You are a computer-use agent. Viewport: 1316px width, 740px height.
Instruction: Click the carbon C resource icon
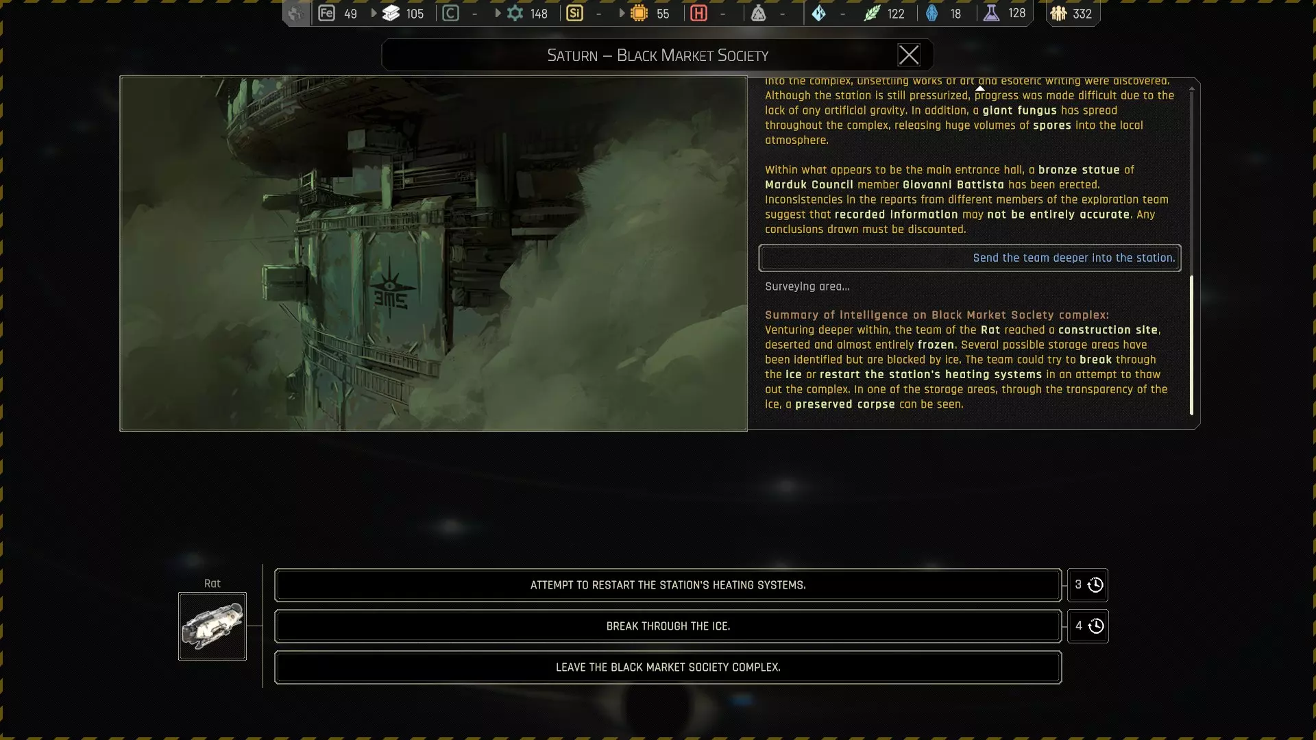coord(450,13)
